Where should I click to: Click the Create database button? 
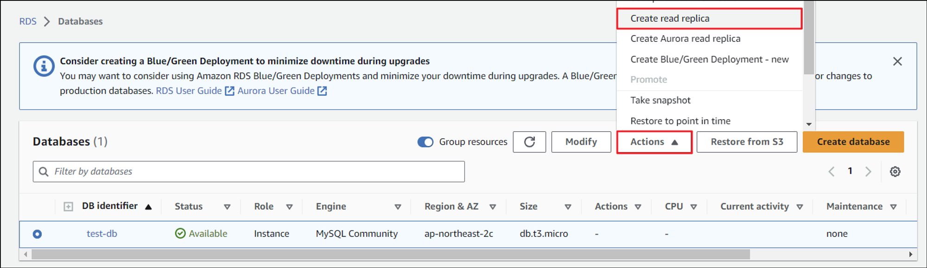click(853, 142)
